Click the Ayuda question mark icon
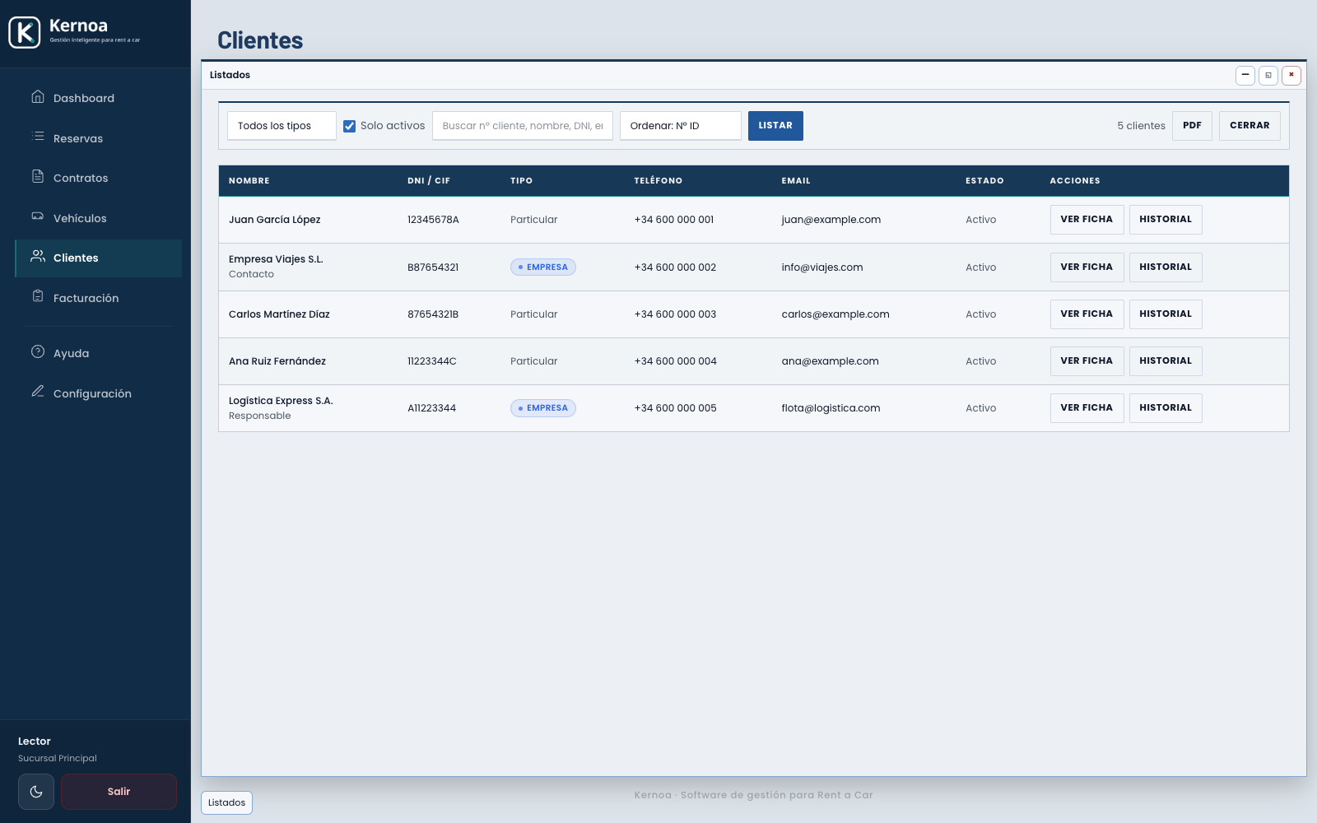This screenshot has height=823, width=1317. point(38,352)
